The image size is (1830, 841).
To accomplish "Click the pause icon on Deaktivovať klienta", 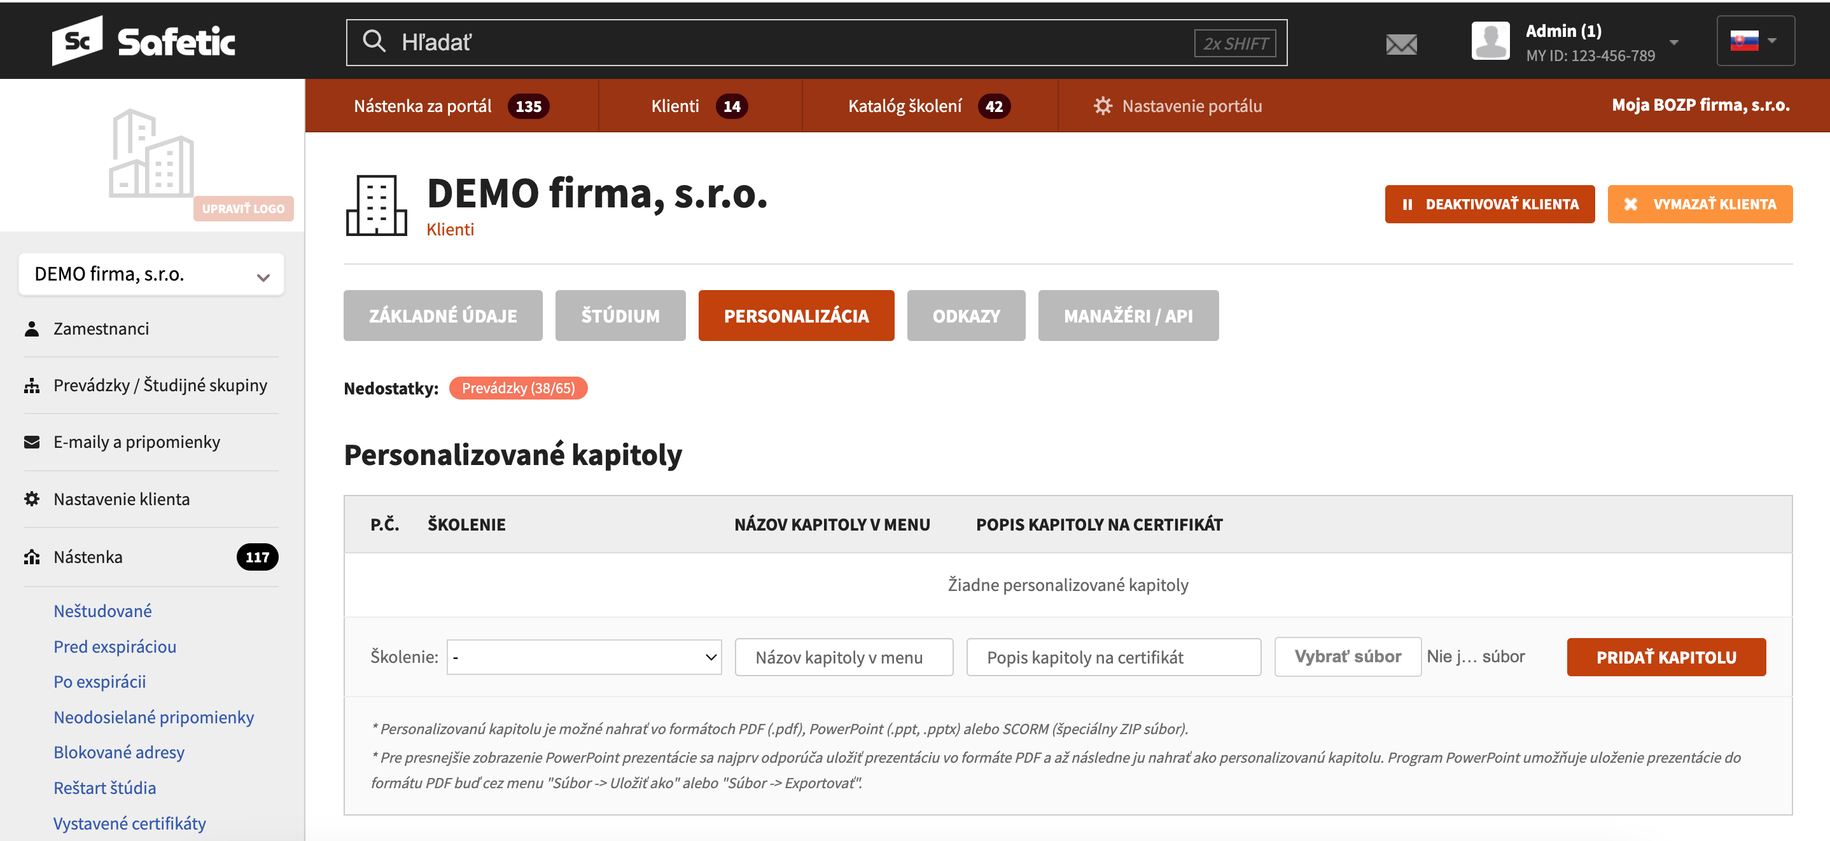I will coord(1407,205).
